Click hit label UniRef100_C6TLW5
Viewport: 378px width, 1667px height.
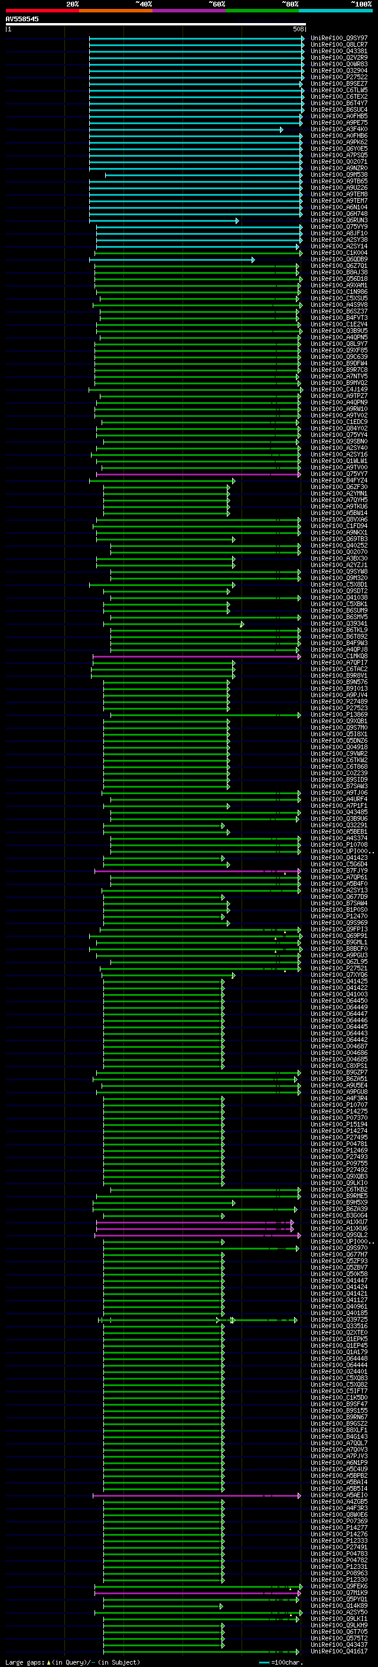pyautogui.click(x=339, y=90)
